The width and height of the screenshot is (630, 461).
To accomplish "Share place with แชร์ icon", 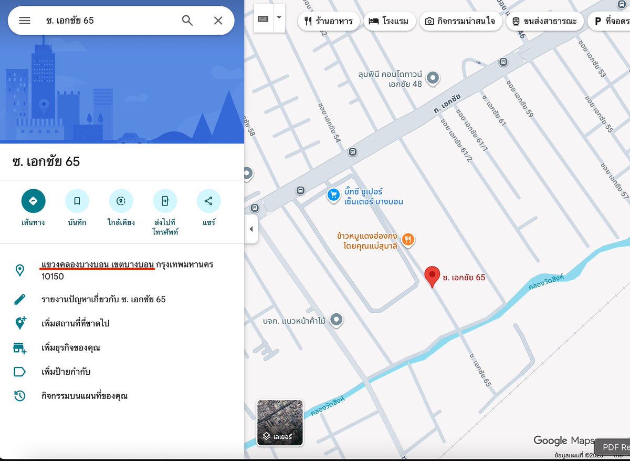I will 208,201.
